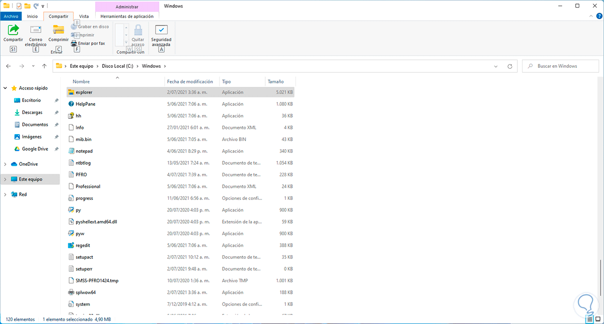Sort by Fecha de modificación column header
The height and width of the screenshot is (324, 604).
click(x=192, y=81)
